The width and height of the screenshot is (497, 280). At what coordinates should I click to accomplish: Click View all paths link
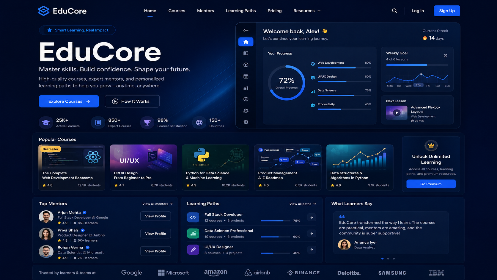pyautogui.click(x=303, y=204)
